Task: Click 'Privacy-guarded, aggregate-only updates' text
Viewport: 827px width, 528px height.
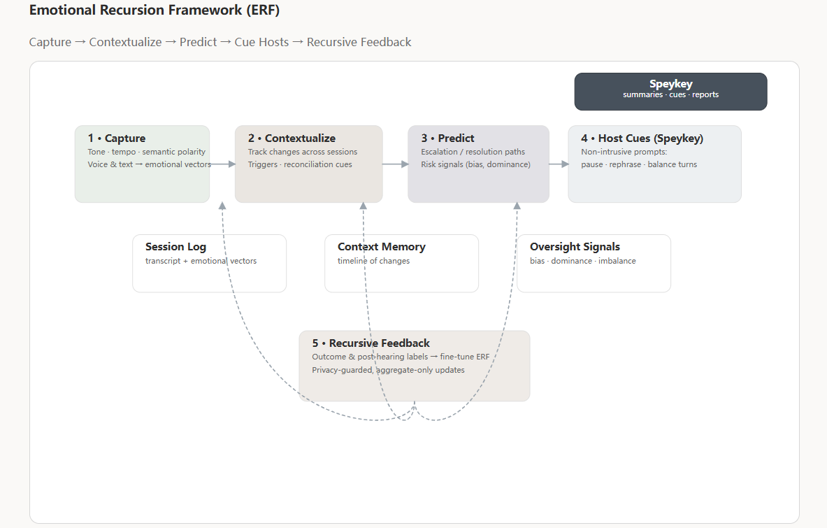Action: (x=388, y=370)
